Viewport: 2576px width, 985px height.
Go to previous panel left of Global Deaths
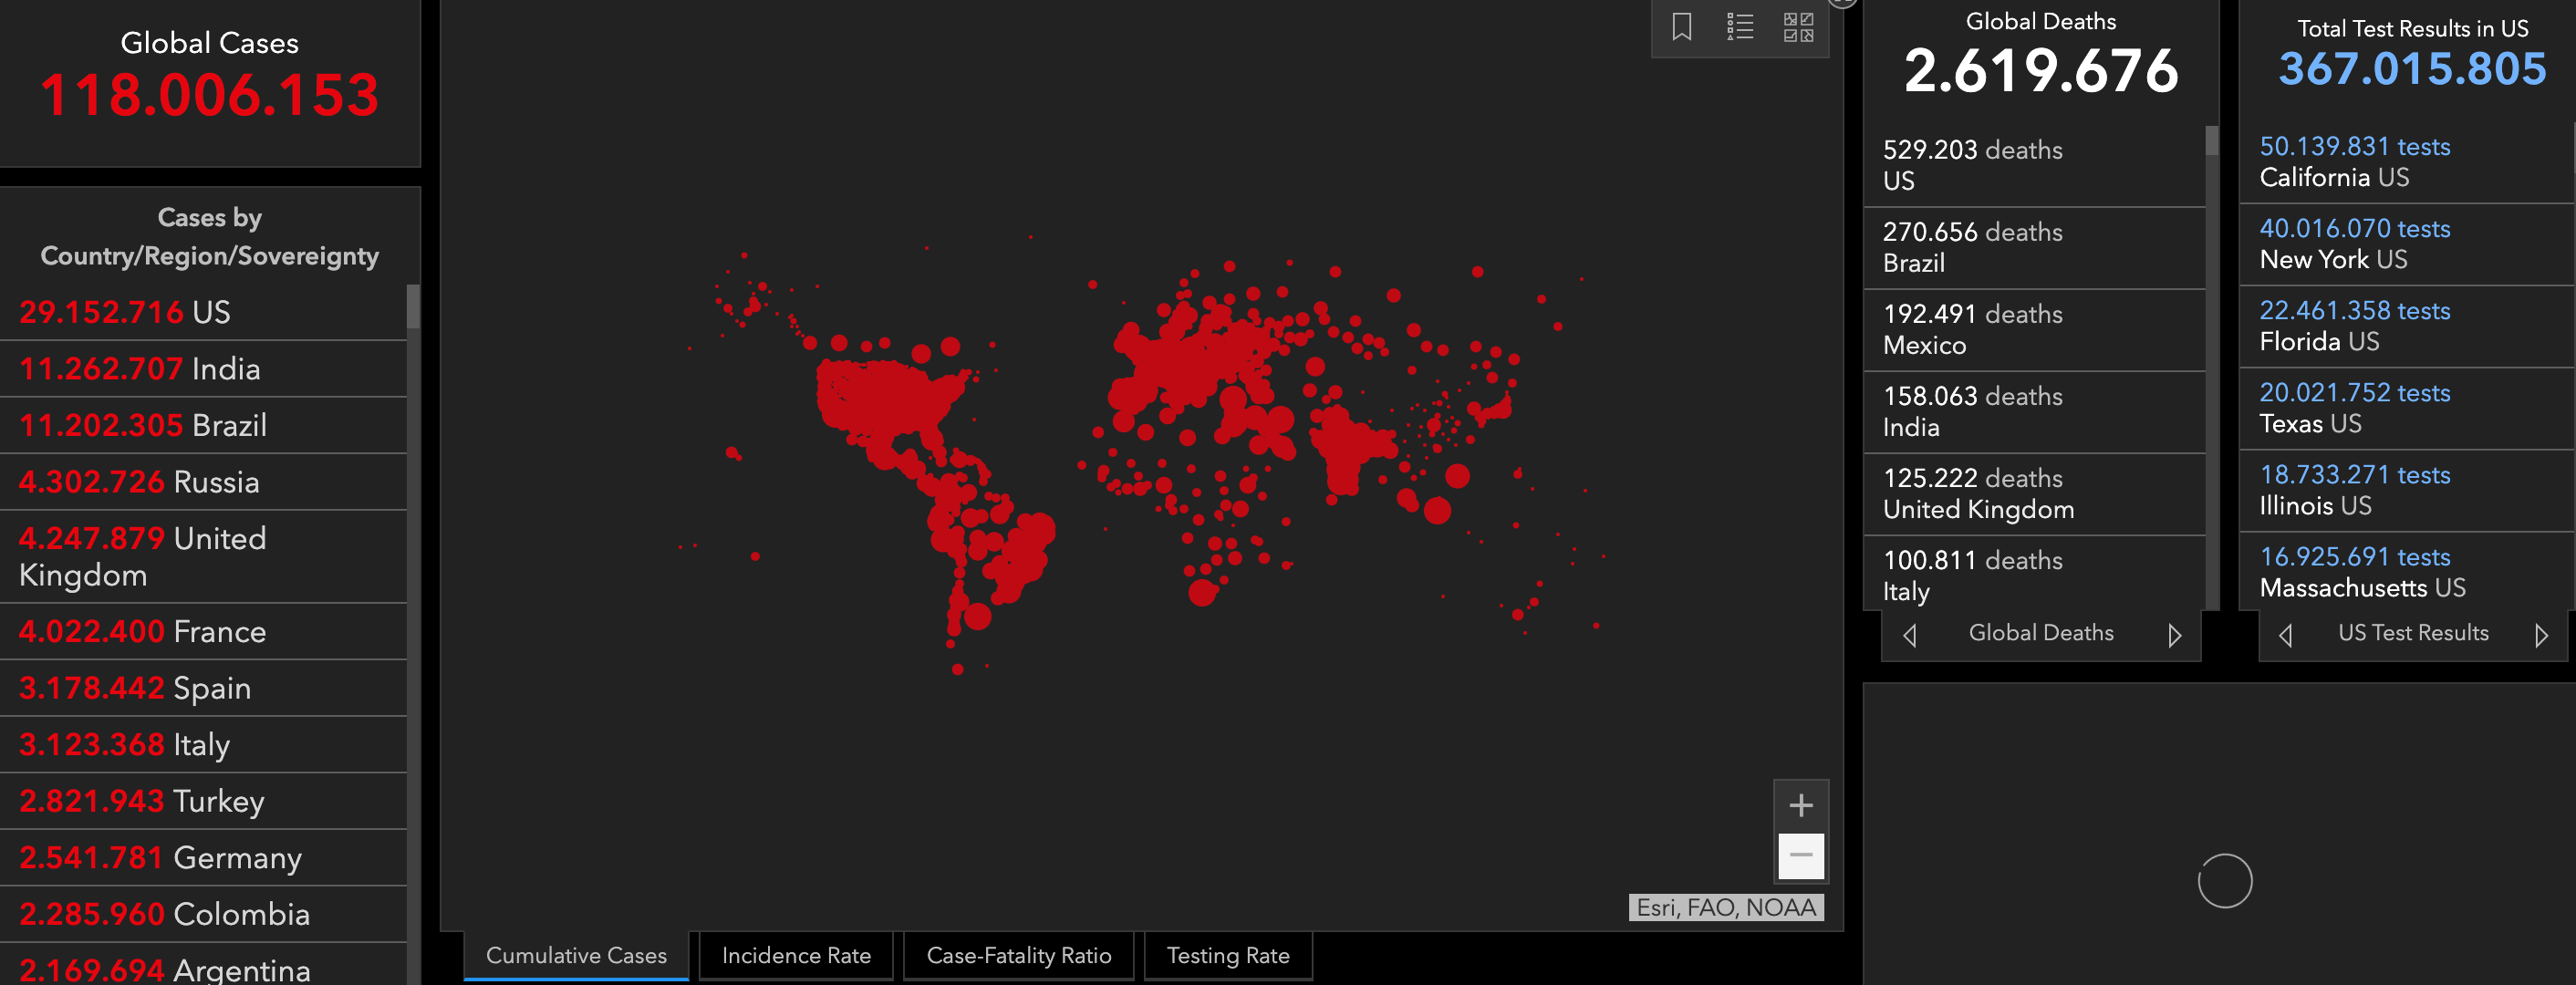pyautogui.click(x=1909, y=635)
